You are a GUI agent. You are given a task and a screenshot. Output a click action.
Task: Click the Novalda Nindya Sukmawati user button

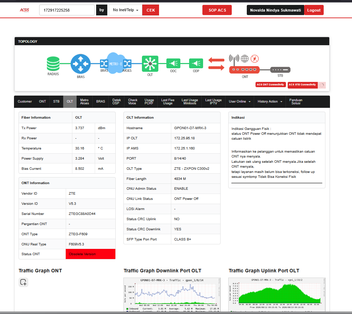tap(275, 10)
